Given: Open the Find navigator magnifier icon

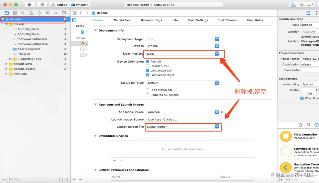Looking at the screenshot, I should pos(23,13).
